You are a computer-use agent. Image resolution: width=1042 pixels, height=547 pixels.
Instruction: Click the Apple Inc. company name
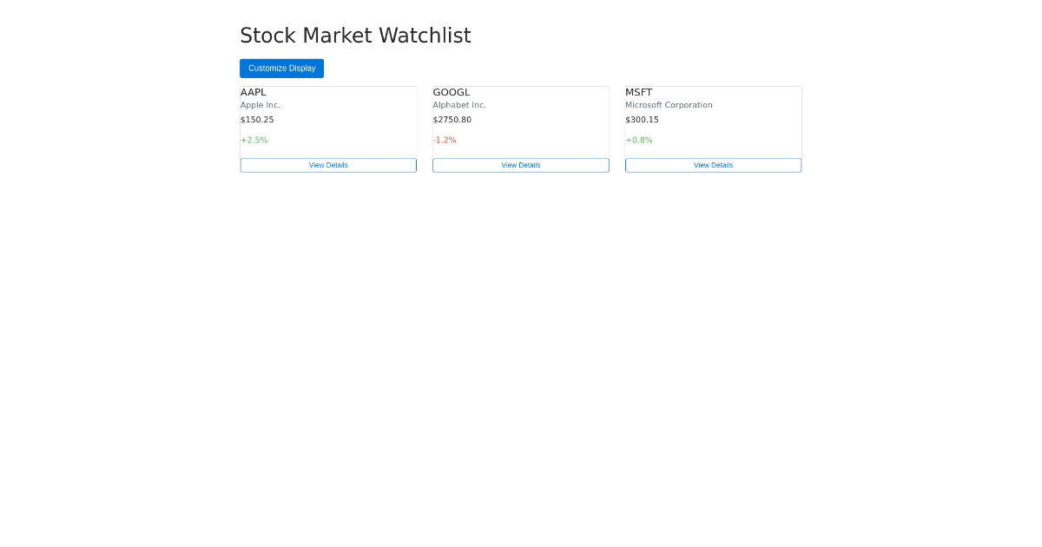[260, 104]
